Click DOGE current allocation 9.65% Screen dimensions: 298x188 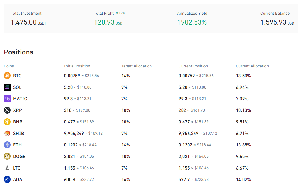point(242,157)
